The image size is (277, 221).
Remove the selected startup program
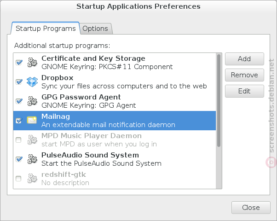pyautogui.click(x=244, y=75)
